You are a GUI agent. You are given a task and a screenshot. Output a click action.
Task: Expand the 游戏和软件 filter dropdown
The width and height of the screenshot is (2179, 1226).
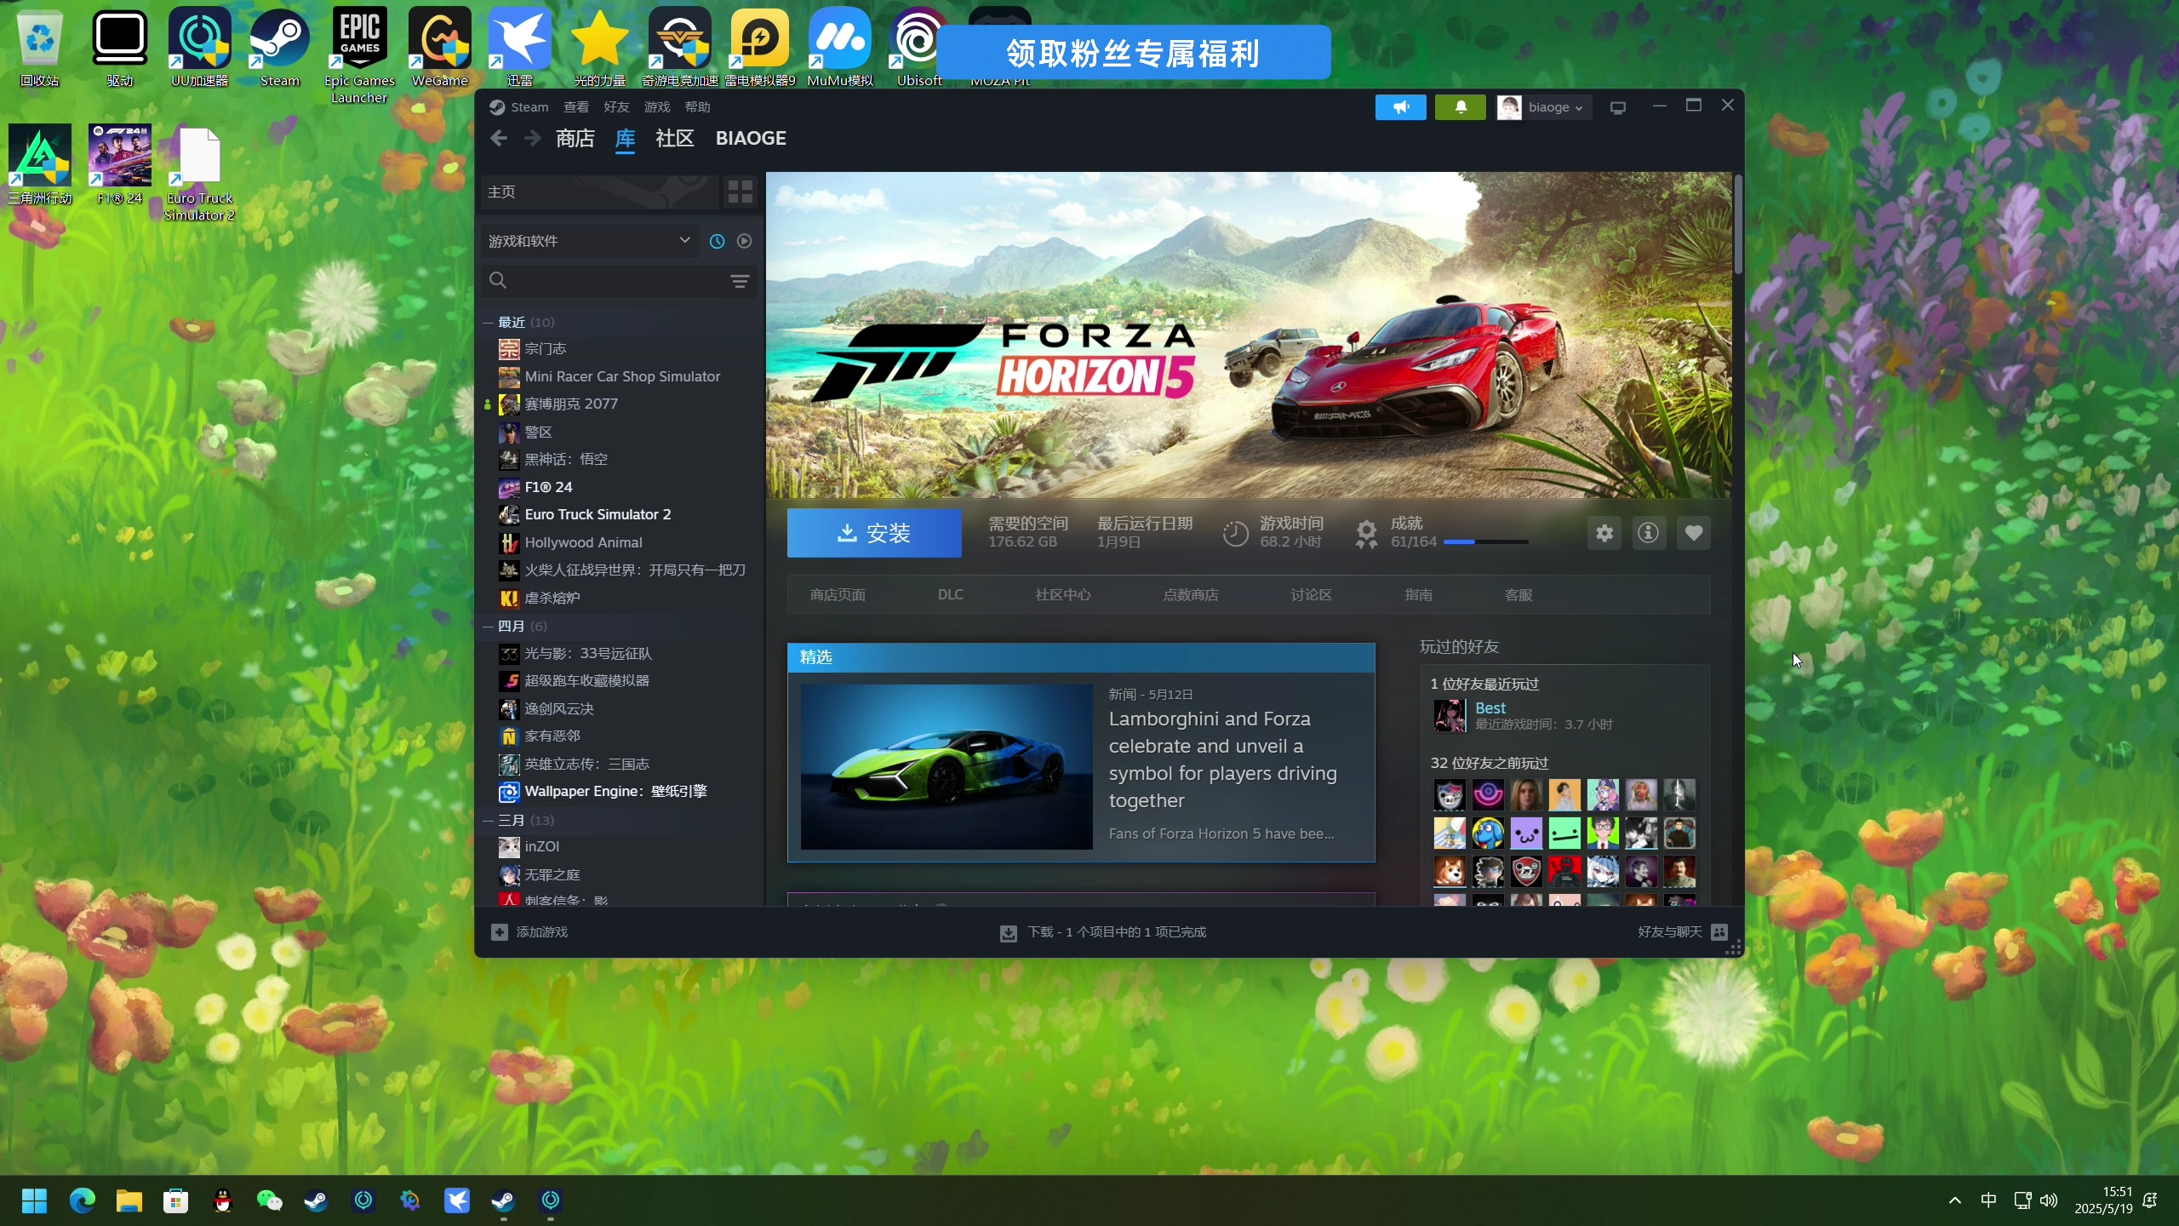589,241
